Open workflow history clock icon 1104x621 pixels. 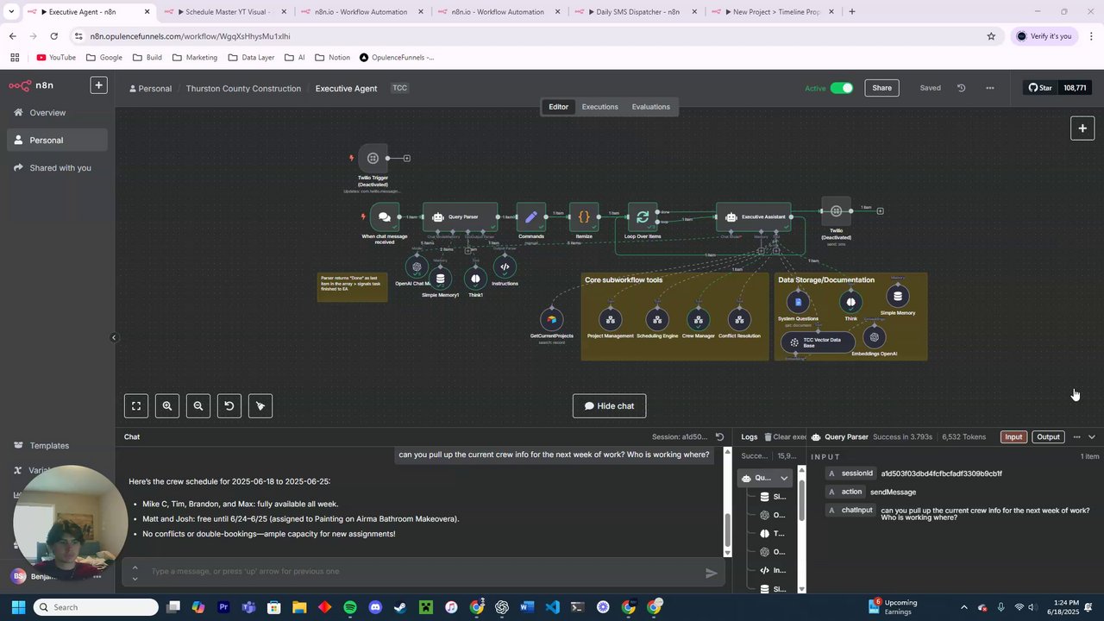[x=961, y=88]
